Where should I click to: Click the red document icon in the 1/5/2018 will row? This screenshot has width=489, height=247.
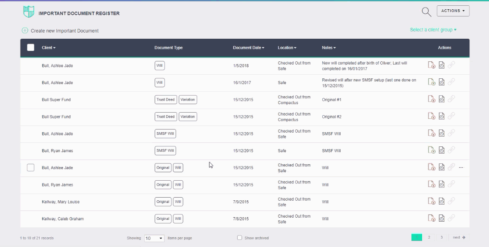pos(431,65)
